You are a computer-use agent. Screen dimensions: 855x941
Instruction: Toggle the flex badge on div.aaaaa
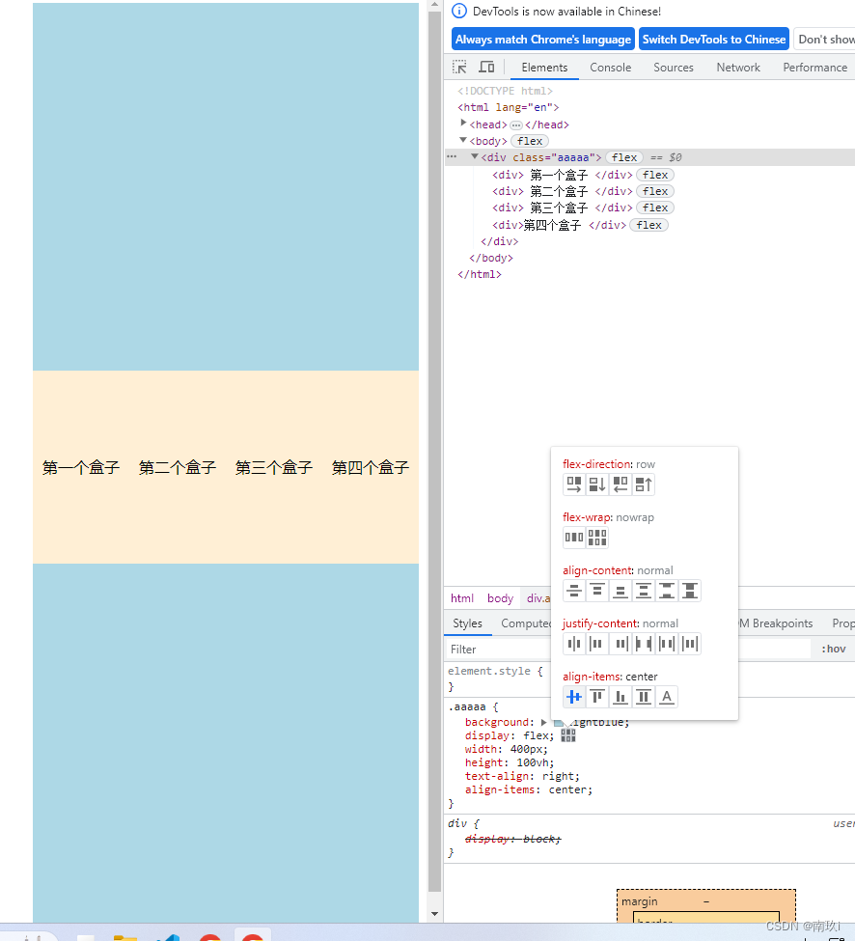(623, 156)
